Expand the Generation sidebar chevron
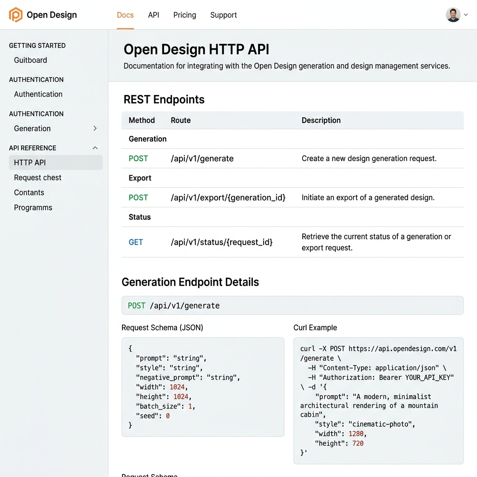The image size is (477, 477). tap(95, 129)
